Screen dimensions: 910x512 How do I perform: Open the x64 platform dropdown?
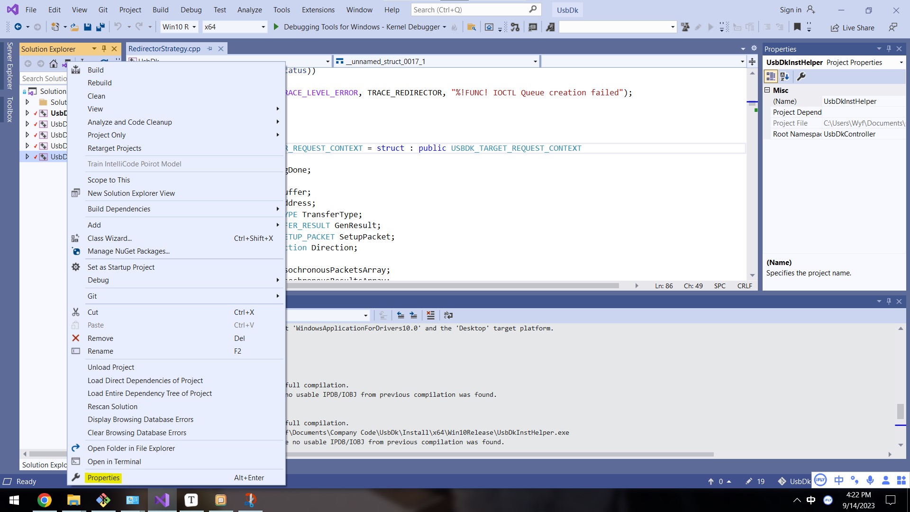[262, 27]
